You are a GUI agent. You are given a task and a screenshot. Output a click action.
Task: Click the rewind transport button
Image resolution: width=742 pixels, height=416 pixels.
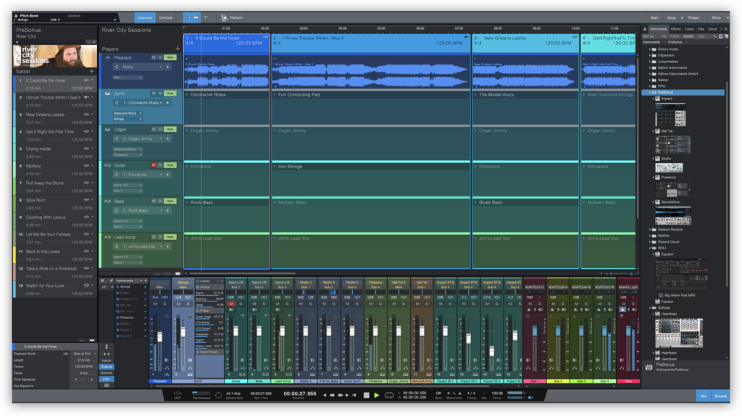pyautogui.click(x=332, y=395)
